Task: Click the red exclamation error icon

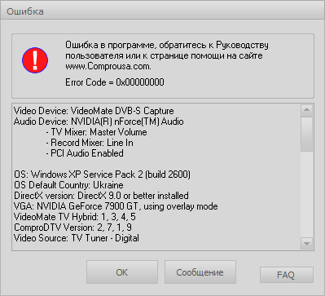Action: point(35,60)
